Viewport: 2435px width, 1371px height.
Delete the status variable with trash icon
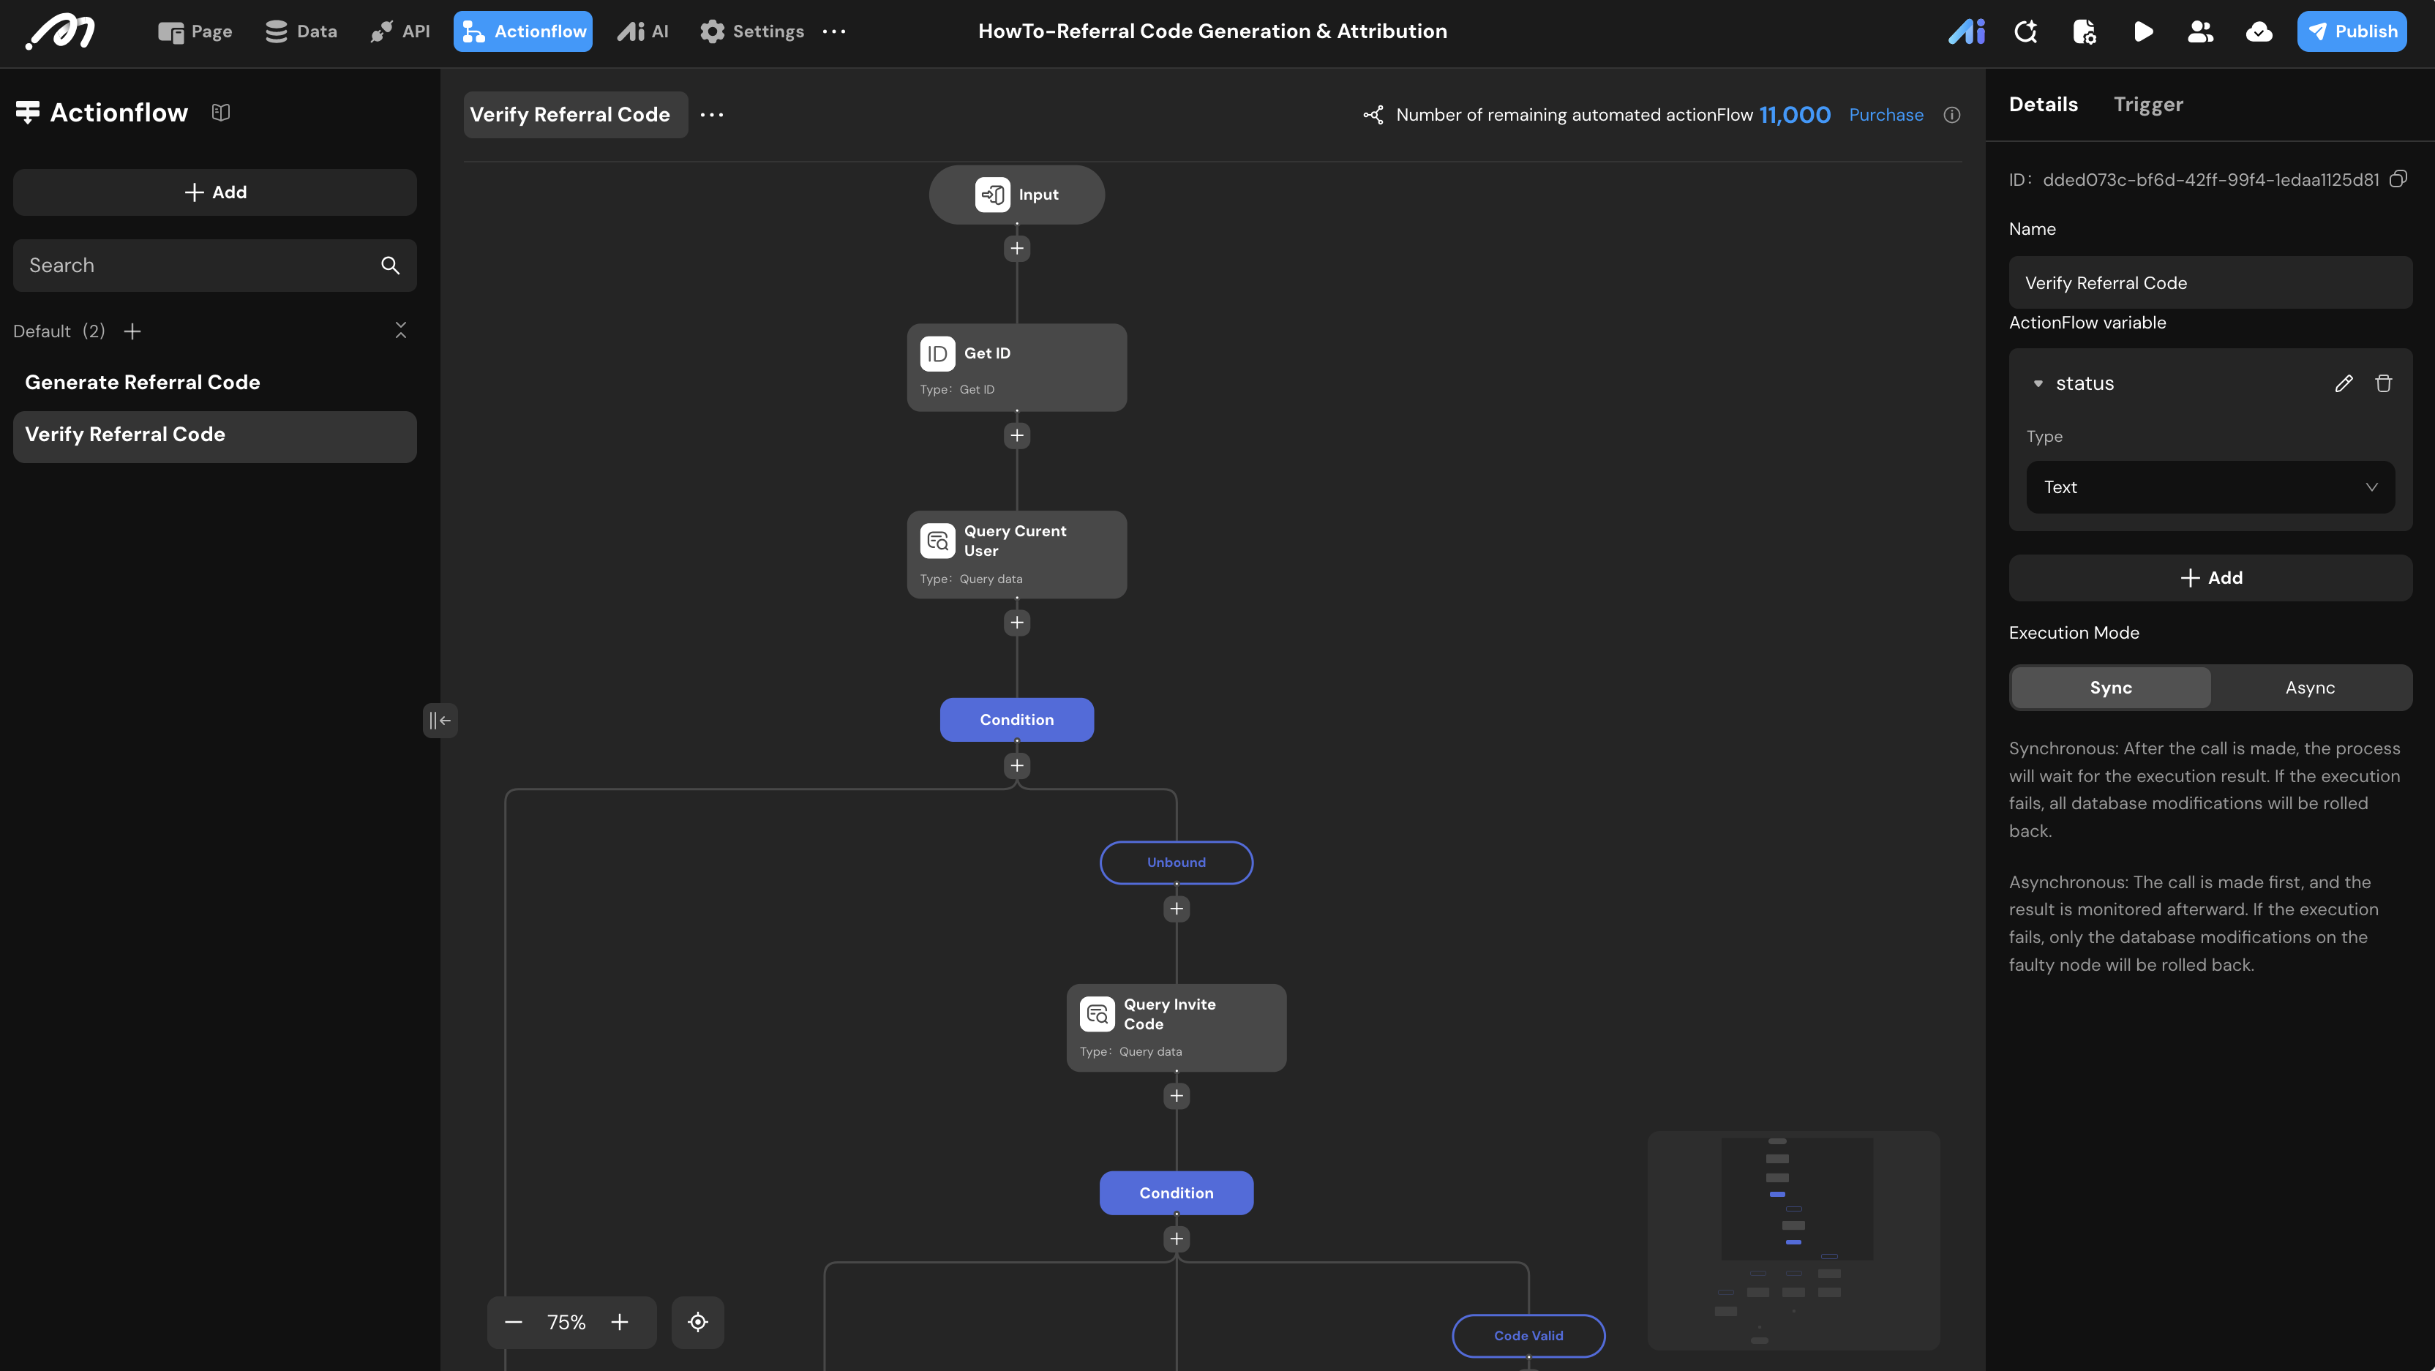pos(2383,383)
